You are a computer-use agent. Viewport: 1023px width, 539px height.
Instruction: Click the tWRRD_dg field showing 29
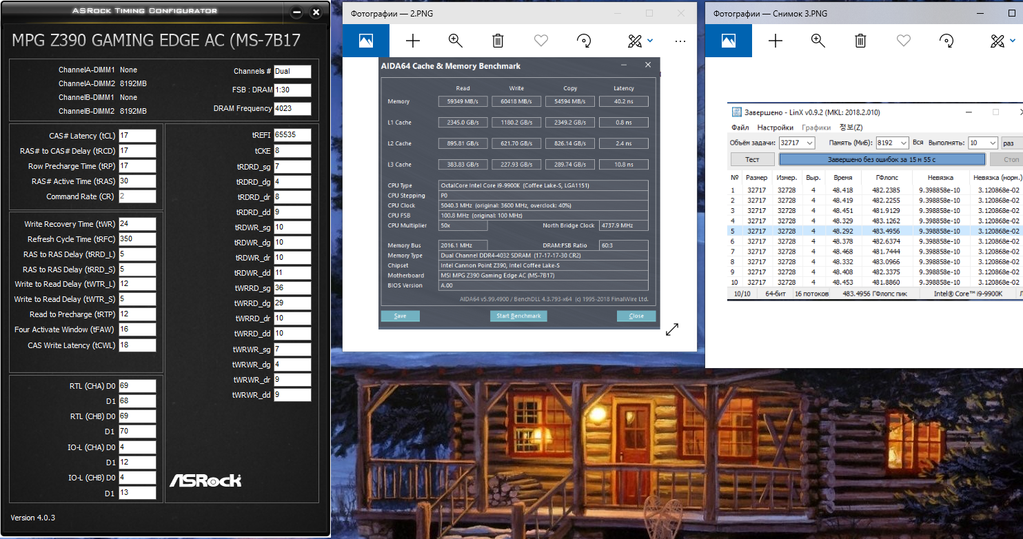(x=292, y=303)
